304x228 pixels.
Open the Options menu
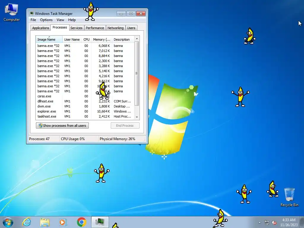[46, 20]
